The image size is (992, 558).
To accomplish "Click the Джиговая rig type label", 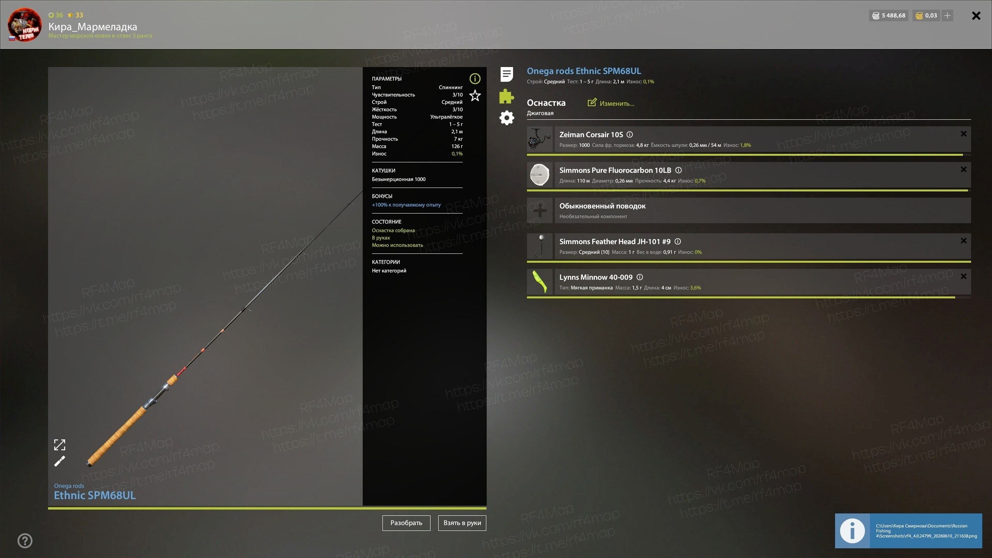I will tap(540, 113).
